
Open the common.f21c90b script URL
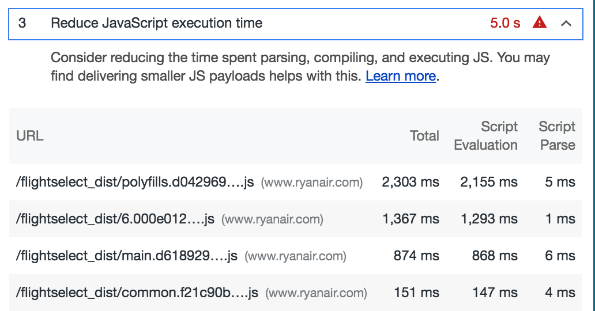click(137, 293)
